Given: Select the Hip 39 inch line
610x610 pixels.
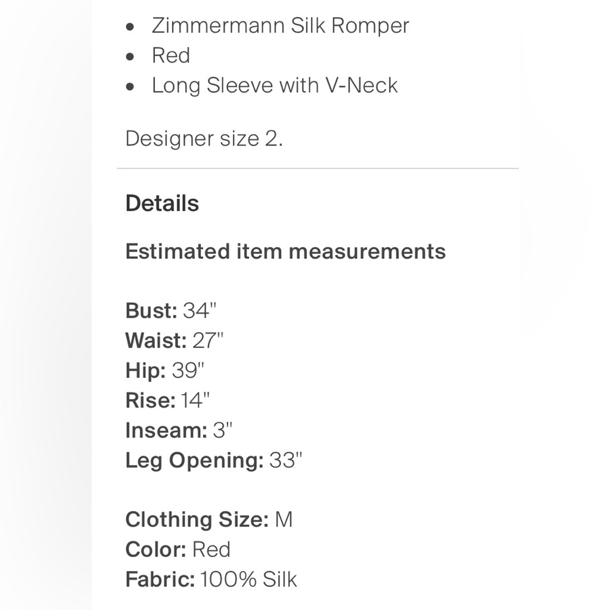Looking at the screenshot, I should pos(165,370).
